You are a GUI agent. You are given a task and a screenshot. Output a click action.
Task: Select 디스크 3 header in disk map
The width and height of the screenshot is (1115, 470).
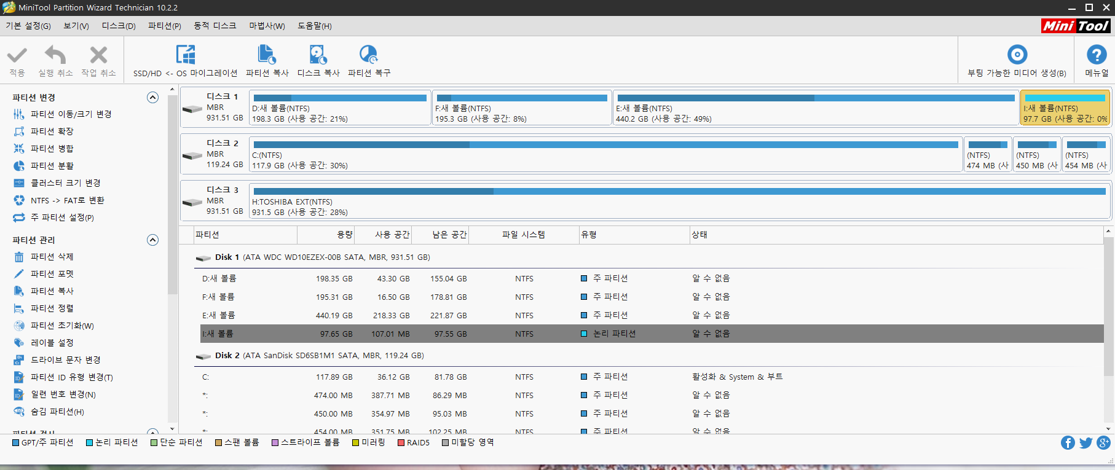click(x=214, y=202)
